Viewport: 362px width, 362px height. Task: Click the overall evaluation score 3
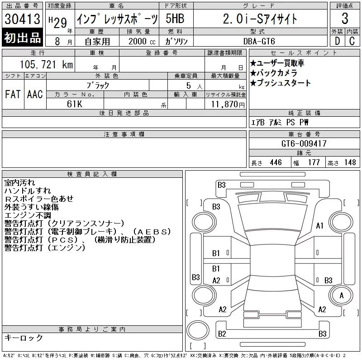pos(345,19)
